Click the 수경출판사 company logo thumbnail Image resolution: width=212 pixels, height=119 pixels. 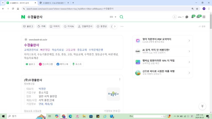pyautogui.click(x=113, y=94)
